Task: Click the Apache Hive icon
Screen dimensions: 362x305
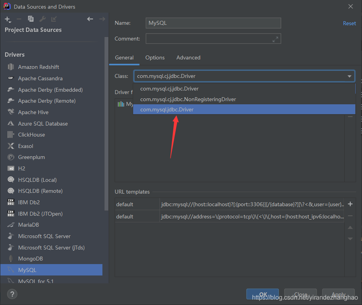Action: (11, 112)
